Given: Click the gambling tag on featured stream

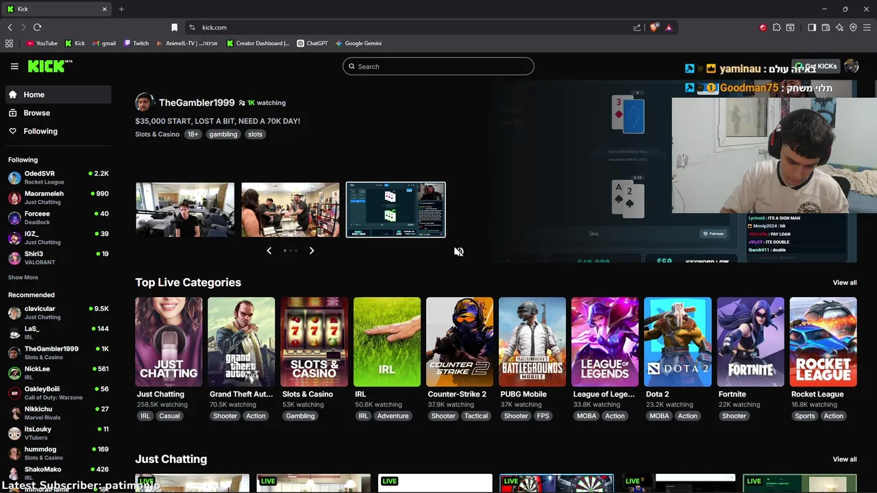Looking at the screenshot, I should (x=223, y=134).
